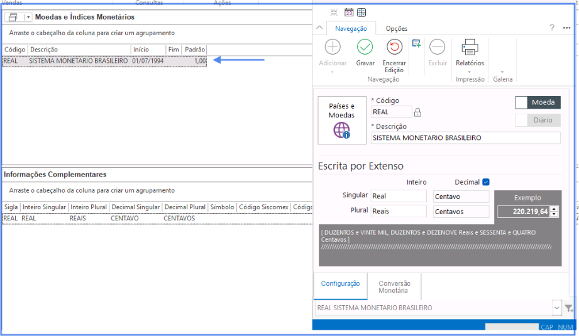
Task: Increase Exemplo value with stepper up arrow
Action: (553, 209)
